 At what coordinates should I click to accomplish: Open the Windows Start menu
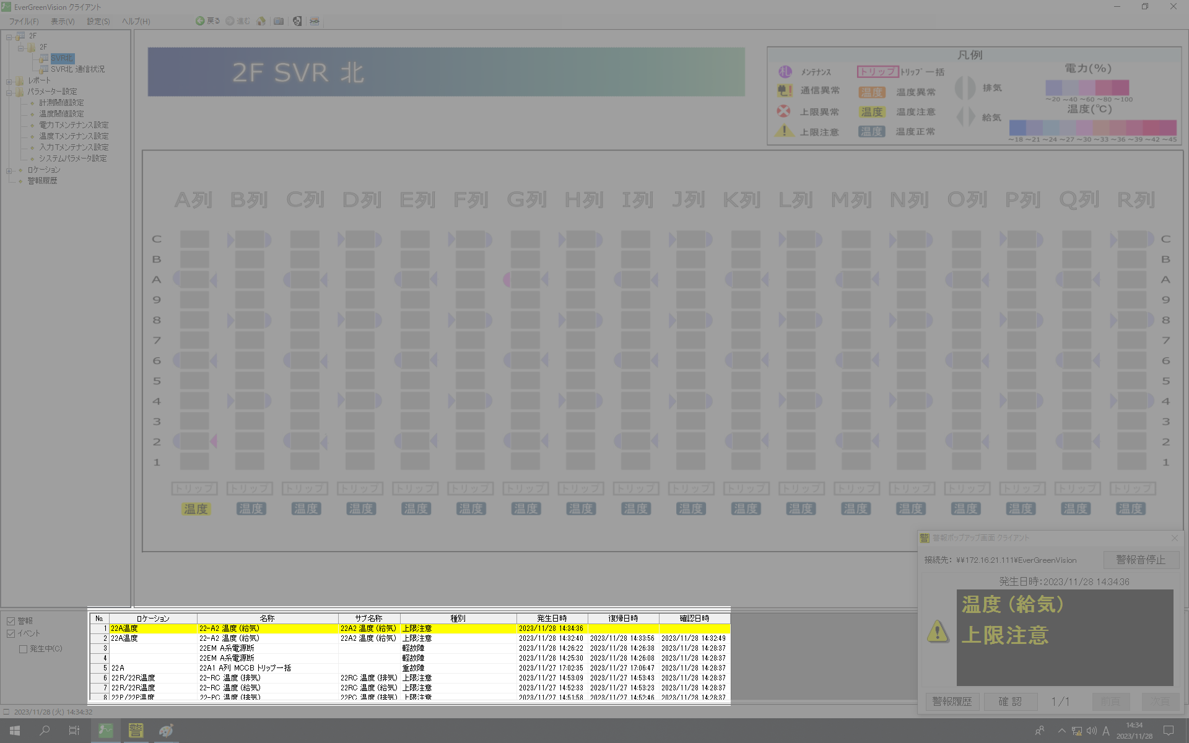[15, 731]
